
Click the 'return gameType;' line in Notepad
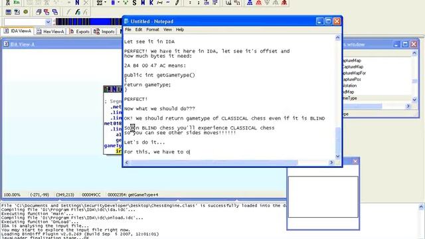[x=147, y=85]
